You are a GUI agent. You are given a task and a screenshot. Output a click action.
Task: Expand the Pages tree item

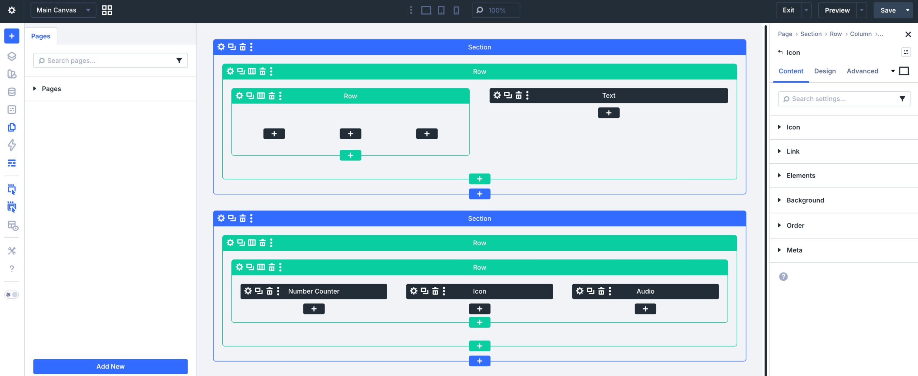coord(35,88)
